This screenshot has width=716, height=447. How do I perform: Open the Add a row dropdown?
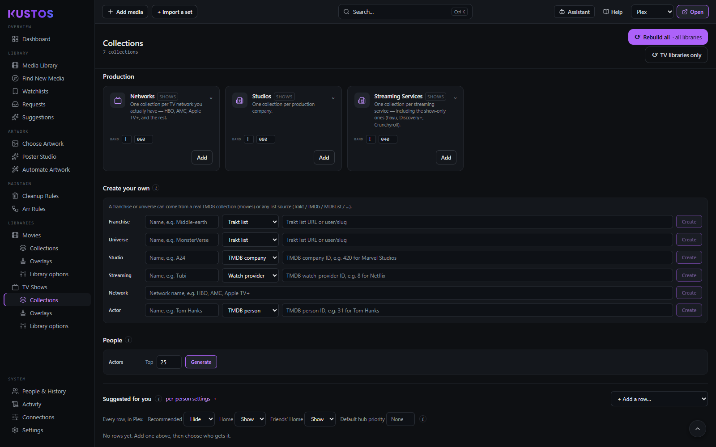tap(659, 399)
